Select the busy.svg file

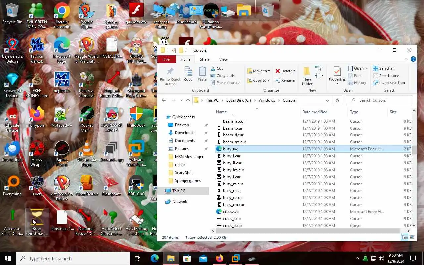(313, 149)
